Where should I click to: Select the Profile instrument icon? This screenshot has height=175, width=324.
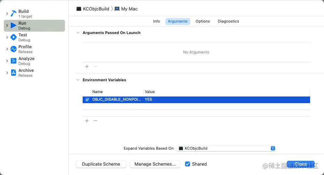pyautogui.click(x=14, y=49)
